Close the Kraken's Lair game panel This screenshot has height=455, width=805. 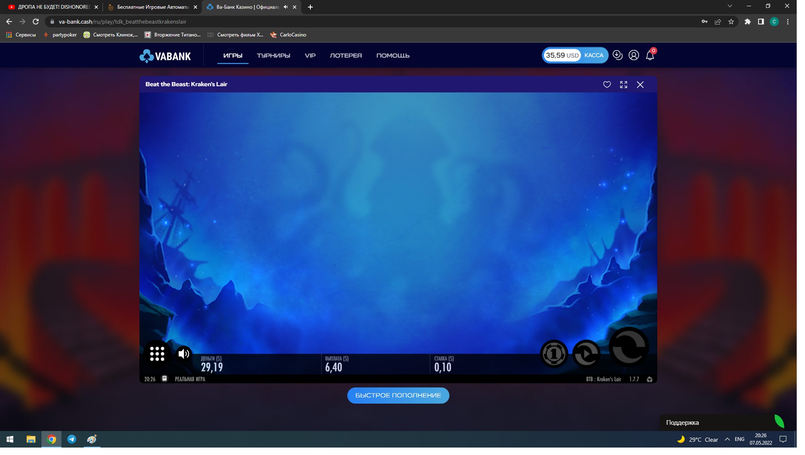(x=640, y=85)
